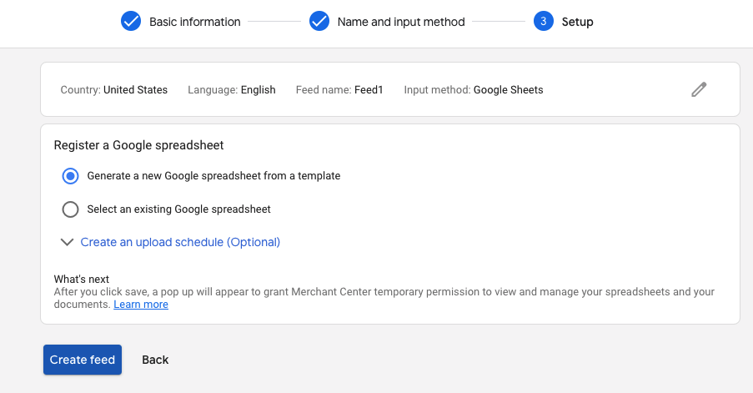Viewport: 753px width, 393px height.
Task: Select Generate a new Google spreadsheet radio
Action: click(x=70, y=176)
